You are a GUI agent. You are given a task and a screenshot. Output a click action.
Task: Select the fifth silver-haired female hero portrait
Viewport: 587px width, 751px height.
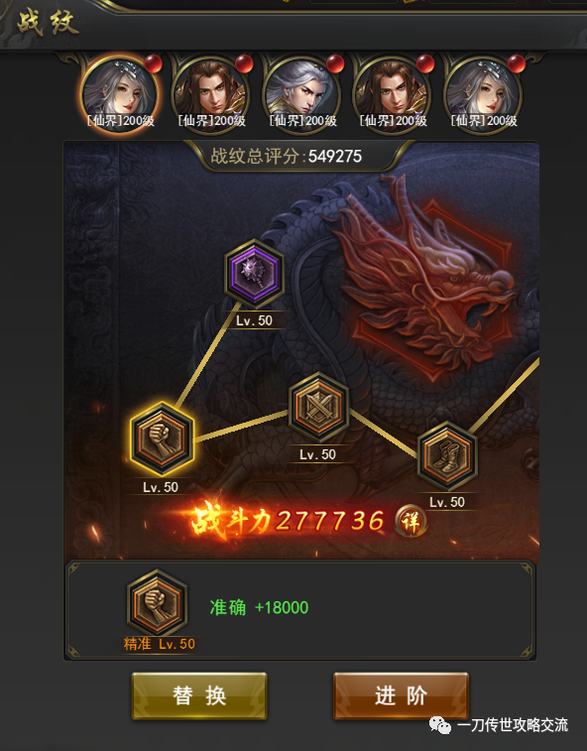pos(483,93)
